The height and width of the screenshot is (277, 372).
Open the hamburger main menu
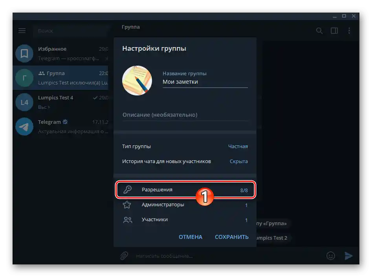[22, 30]
